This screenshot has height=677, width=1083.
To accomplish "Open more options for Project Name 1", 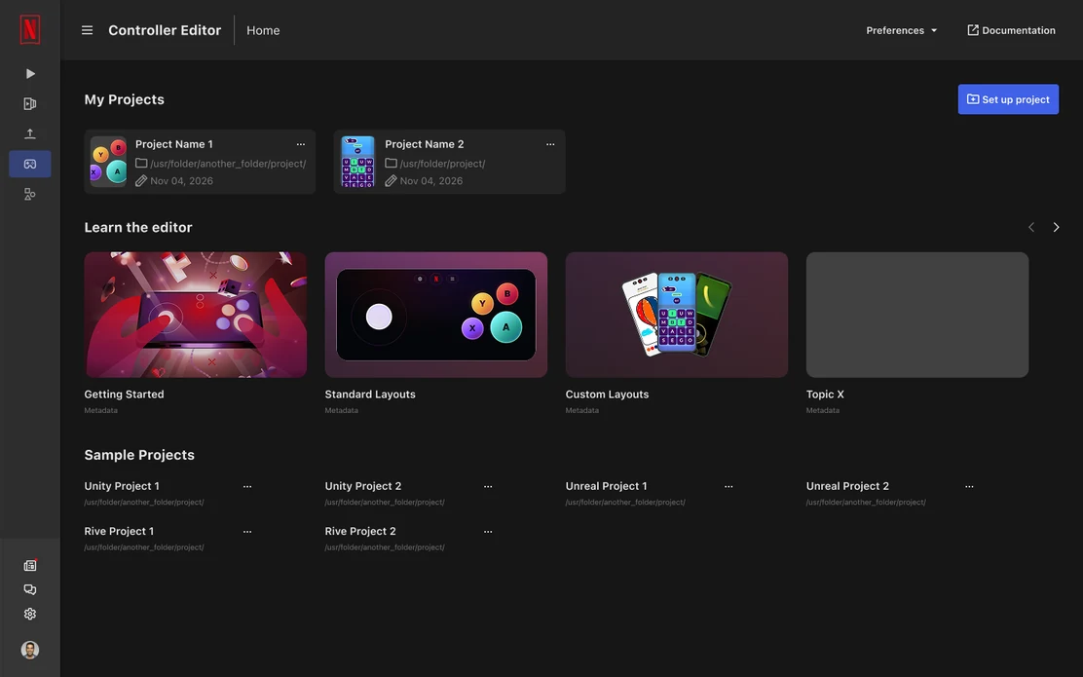I will (x=300, y=144).
